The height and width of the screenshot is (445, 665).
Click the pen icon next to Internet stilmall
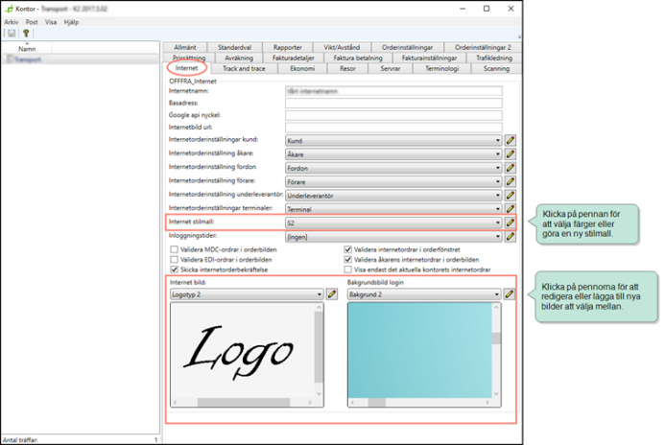[x=511, y=222]
